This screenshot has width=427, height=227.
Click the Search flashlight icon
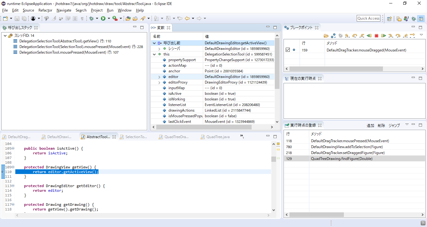(143, 18)
